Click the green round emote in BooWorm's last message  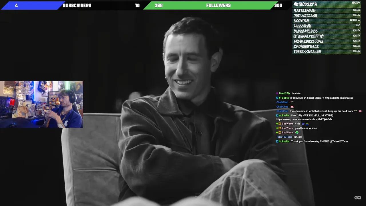pos(297,133)
